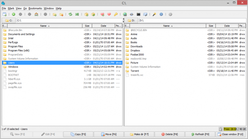Image resolution: width=248 pixels, height=139 pixels.
Task: Select the Program Files (x86) folder
Action: [62, 51]
